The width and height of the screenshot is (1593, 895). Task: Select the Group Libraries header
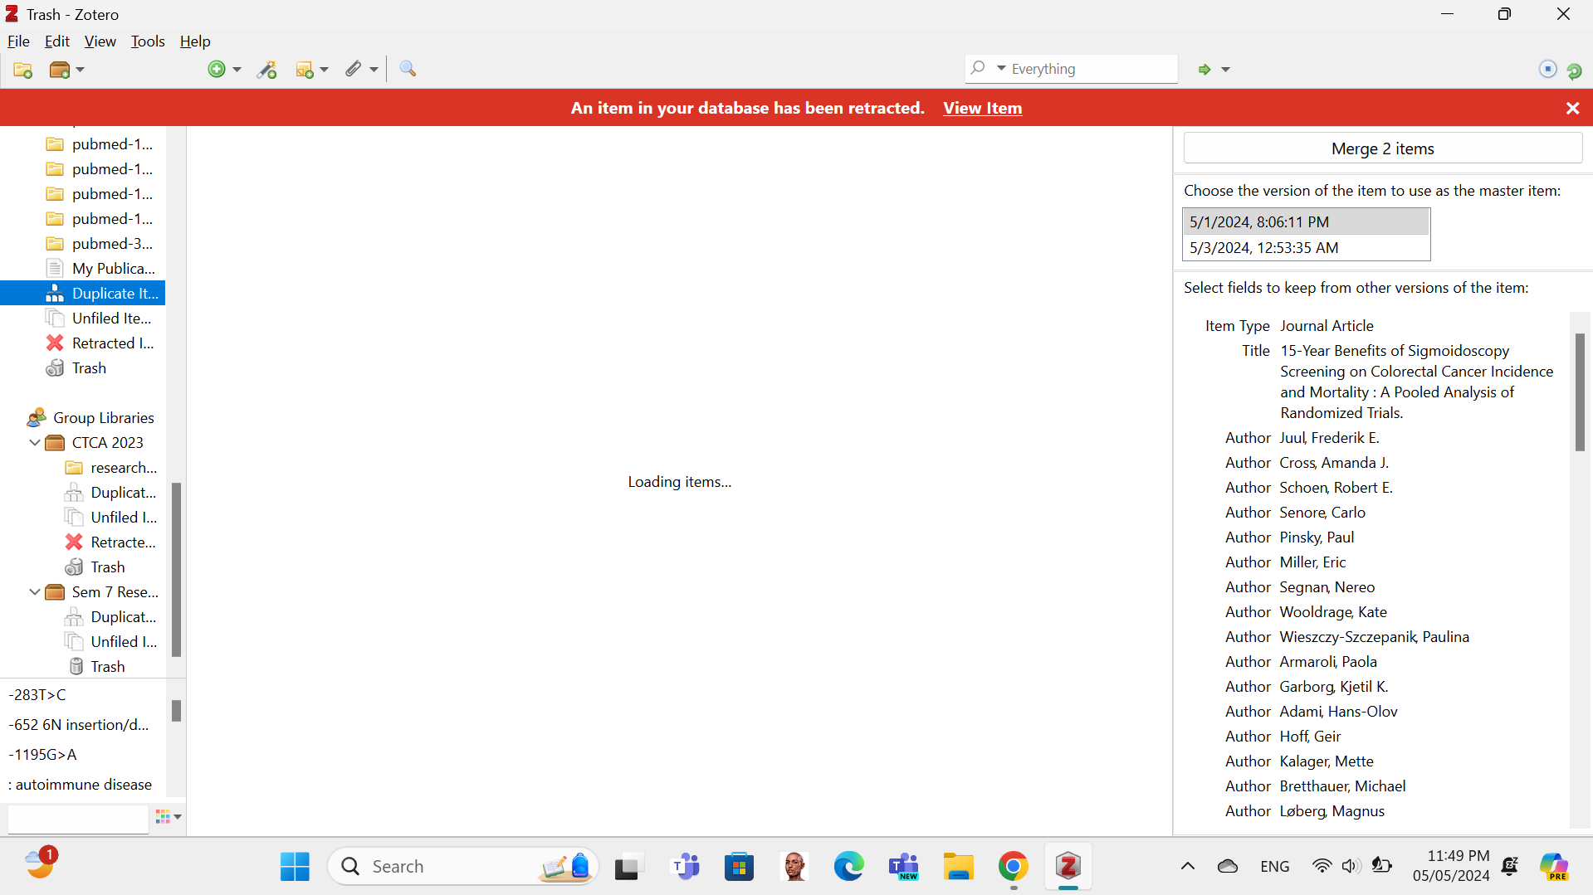90,417
